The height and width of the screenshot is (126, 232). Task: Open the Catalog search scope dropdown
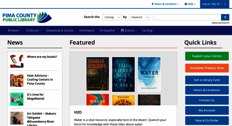(x=111, y=17)
